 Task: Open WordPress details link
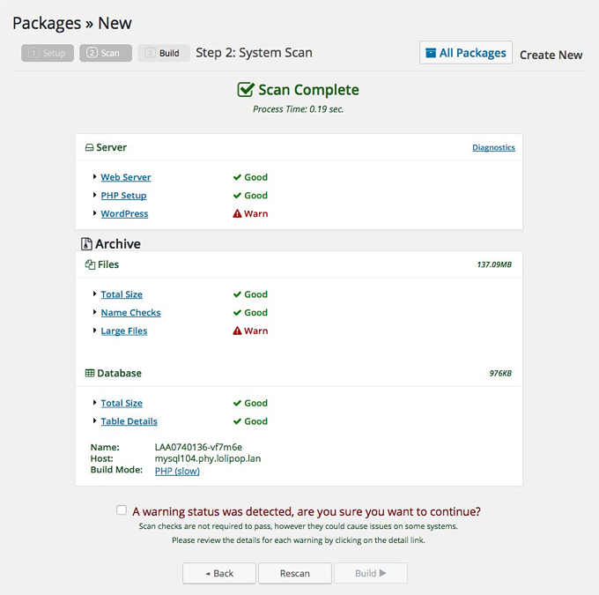pyautogui.click(x=124, y=213)
